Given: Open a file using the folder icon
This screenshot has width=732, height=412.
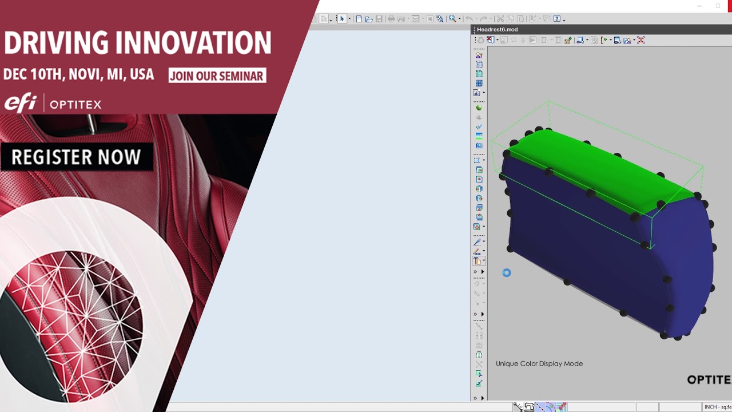Looking at the screenshot, I should tap(369, 19).
